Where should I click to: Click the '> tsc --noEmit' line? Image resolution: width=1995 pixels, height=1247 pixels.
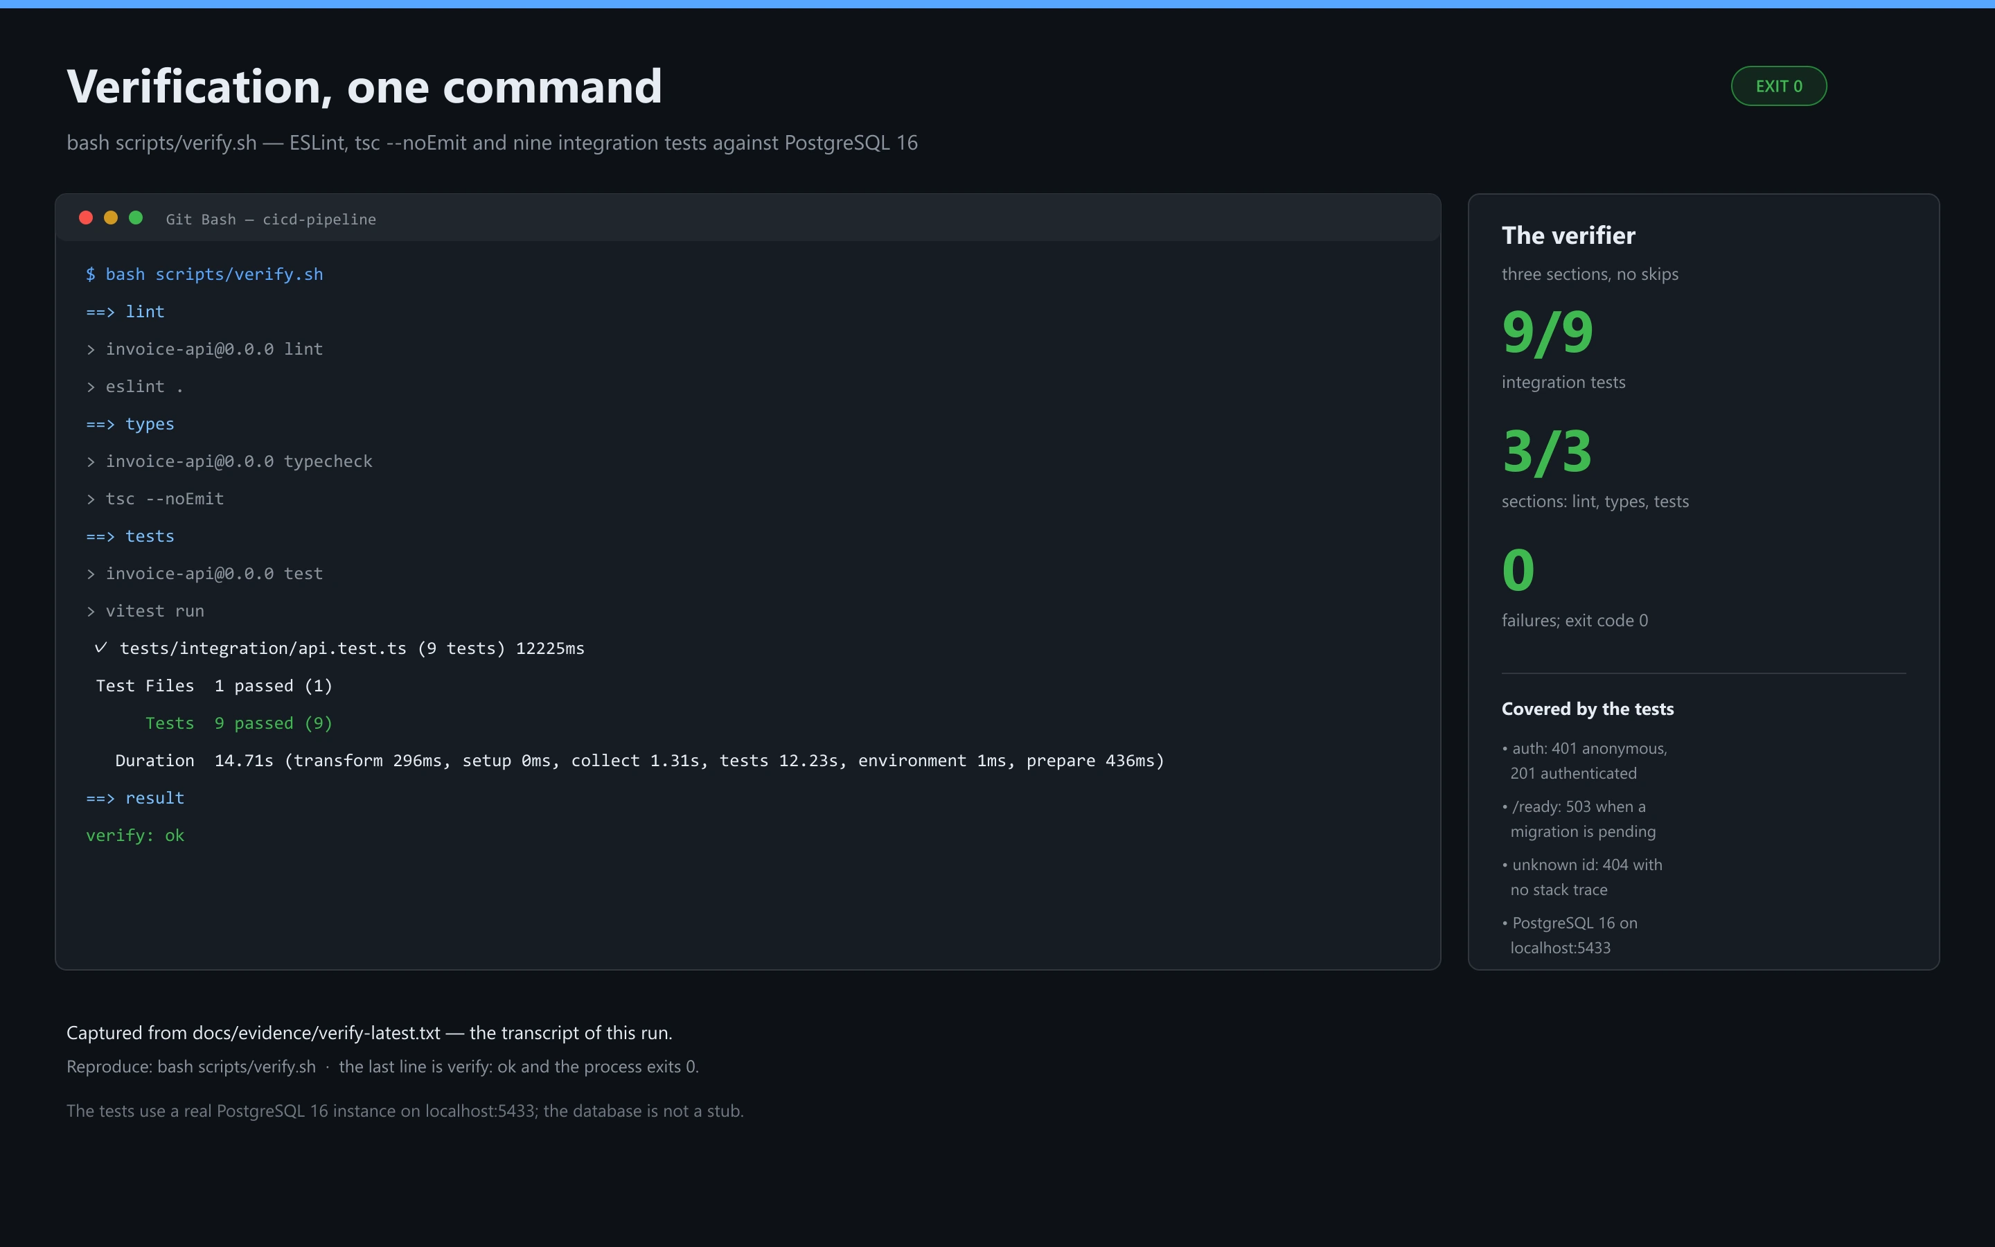click(155, 499)
